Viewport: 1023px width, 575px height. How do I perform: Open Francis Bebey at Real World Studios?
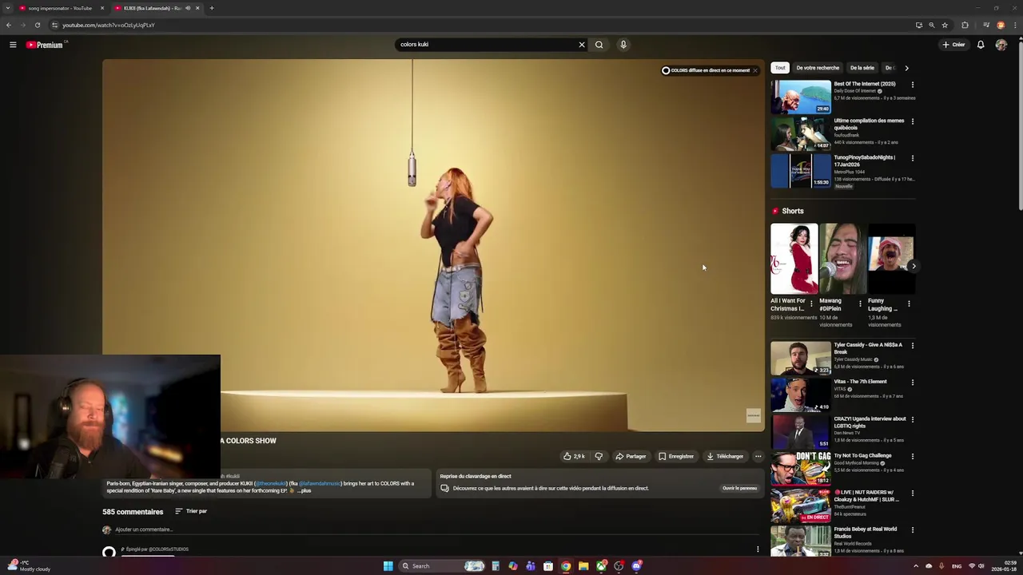801,541
